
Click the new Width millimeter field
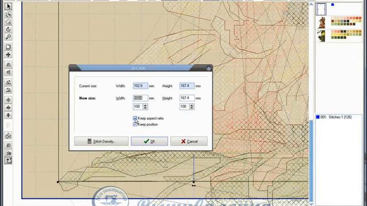coord(140,98)
